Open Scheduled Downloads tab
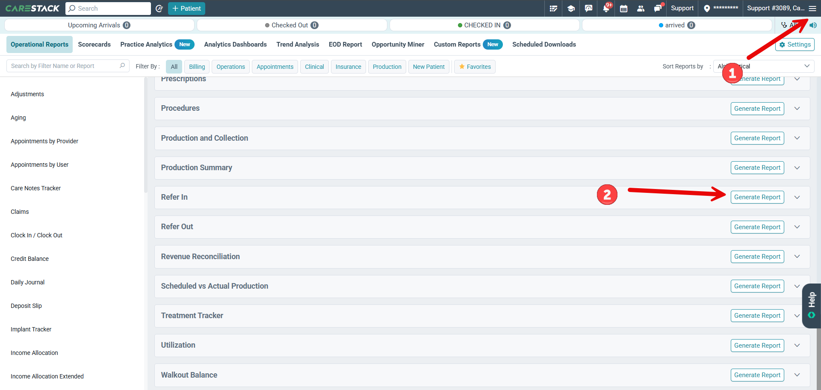Screen dimensions: 821x390 (544, 44)
